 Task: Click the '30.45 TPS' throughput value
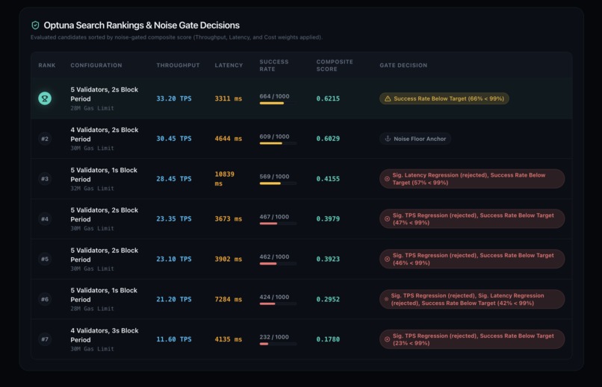pyautogui.click(x=174, y=139)
